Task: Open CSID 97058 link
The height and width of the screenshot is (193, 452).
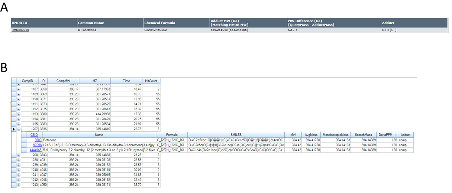Action: (x=37, y=145)
